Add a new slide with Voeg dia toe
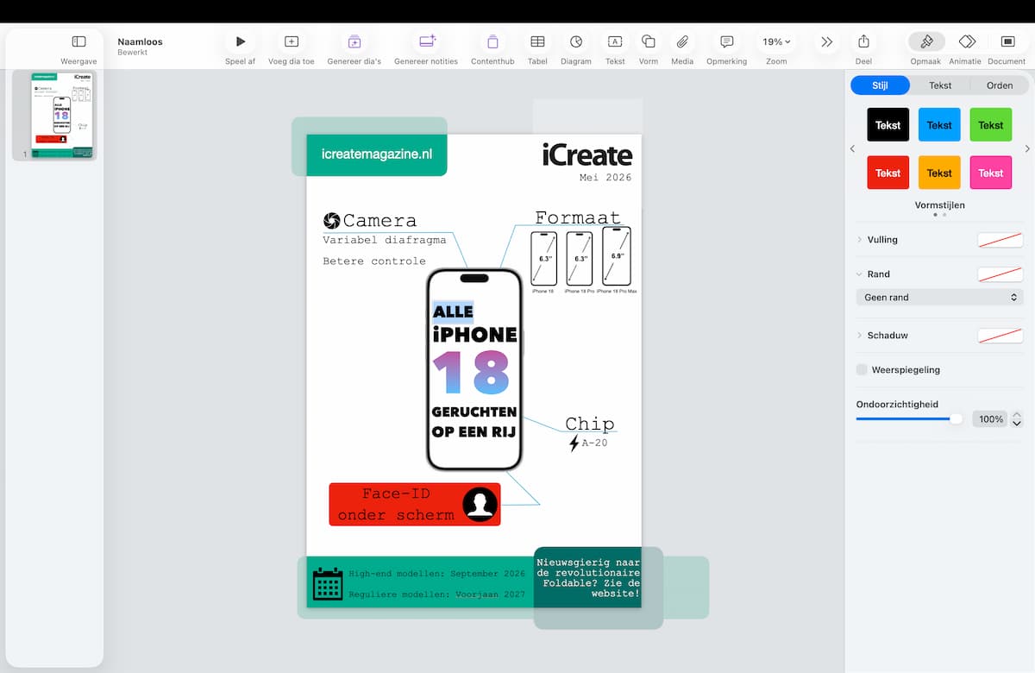The height and width of the screenshot is (673, 1035). coord(292,41)
